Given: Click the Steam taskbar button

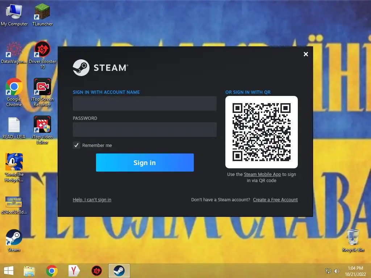Looking at the screenshot, I should 119,271.
